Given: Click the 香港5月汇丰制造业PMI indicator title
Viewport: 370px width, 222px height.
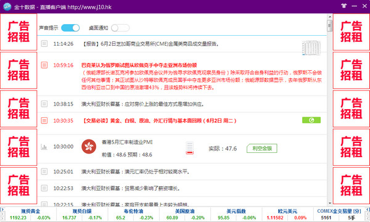Looking at the screenshot, I should [x=127, y=142].
